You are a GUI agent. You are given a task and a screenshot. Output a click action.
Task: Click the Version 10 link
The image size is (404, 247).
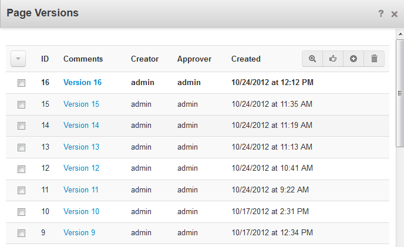(x=81, y=211)
